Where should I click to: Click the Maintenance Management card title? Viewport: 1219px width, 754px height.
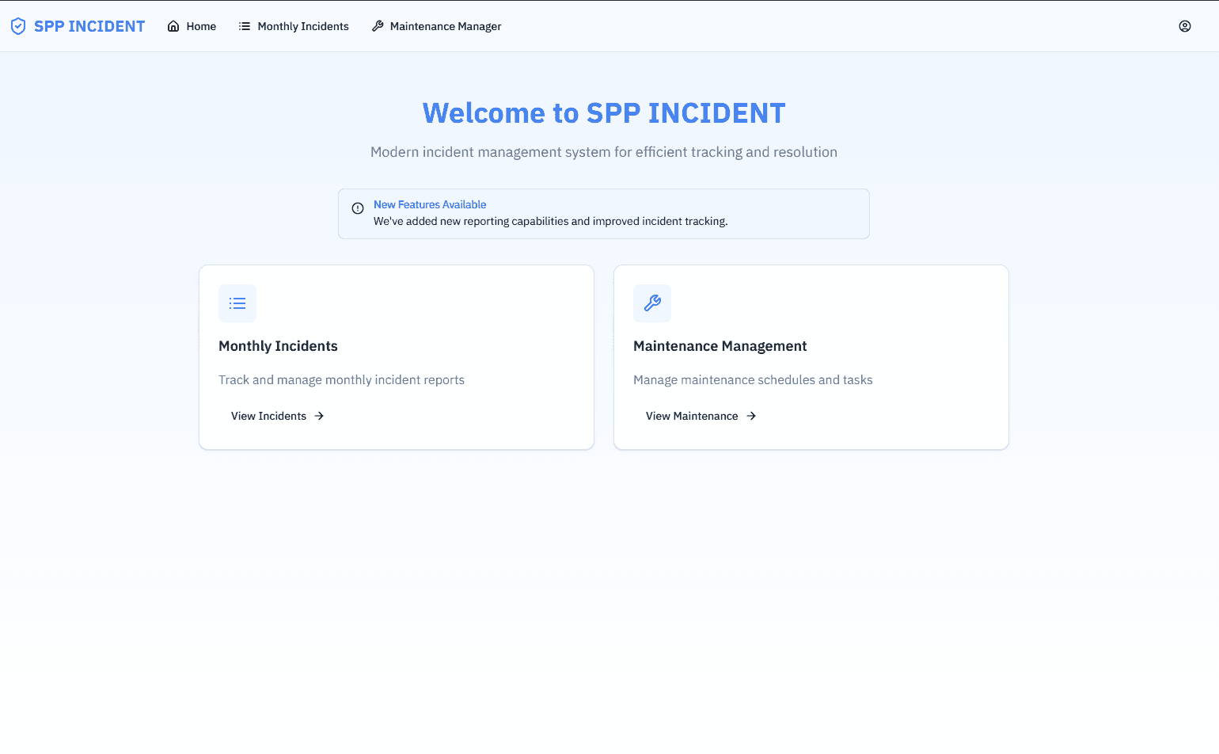[x=720, y=346]
